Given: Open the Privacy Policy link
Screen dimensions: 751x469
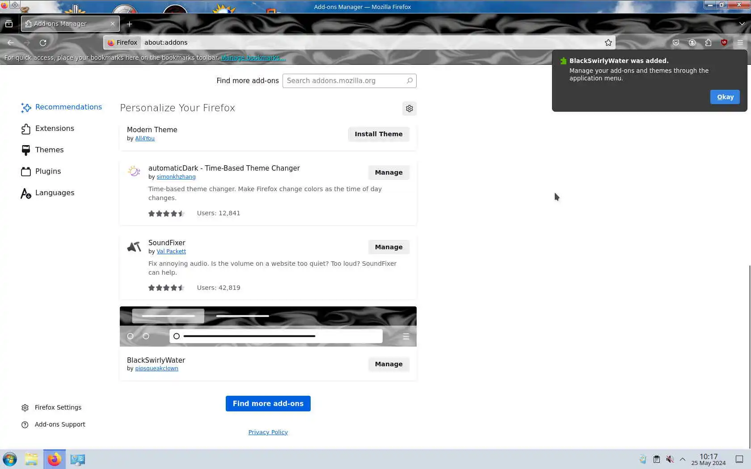Looking at the screenshot, I should tap(268, 432).
